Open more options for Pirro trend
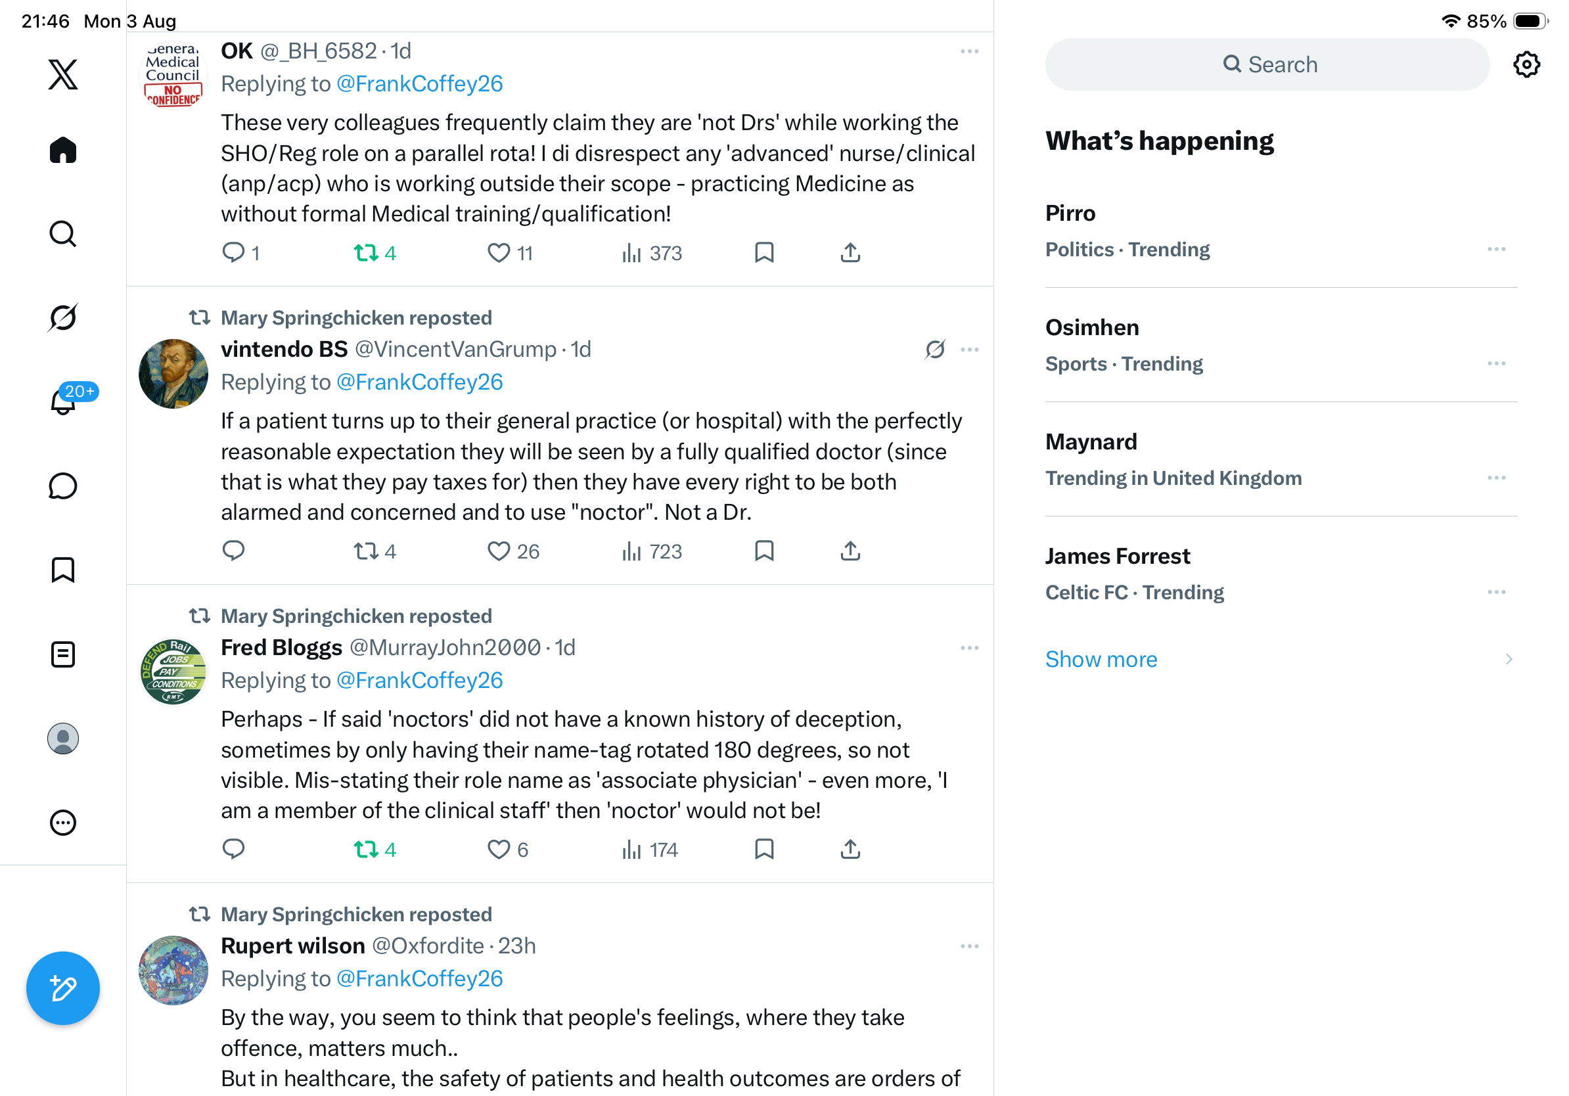Screen dimensions: 1569x1096 [x=1496, y=250]
